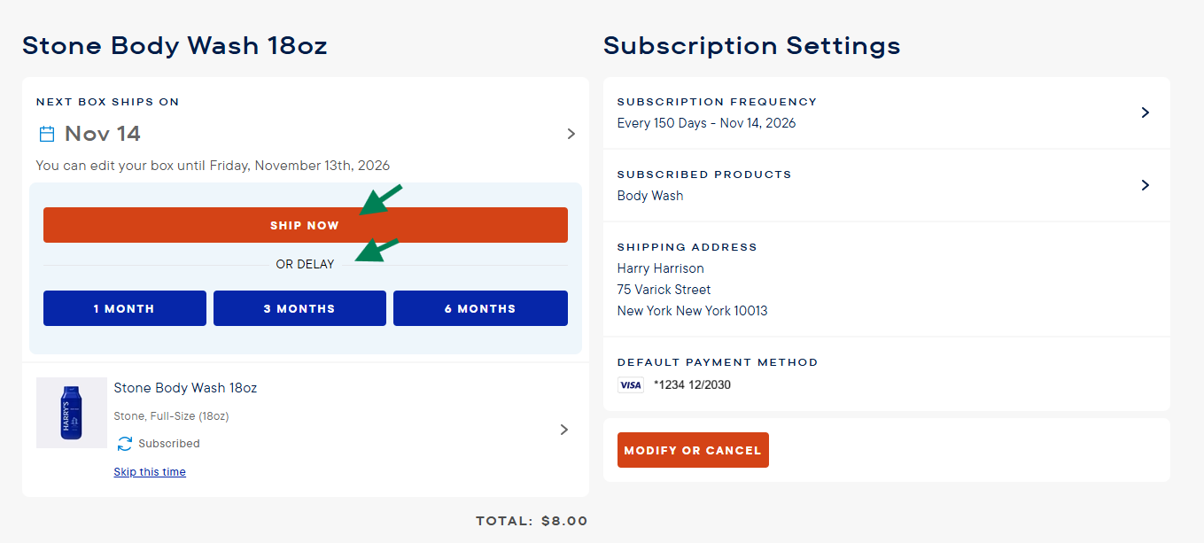This screenshot has width=1204, height=543.
Task: Click the Visa card icon
Action: (630, 385)
